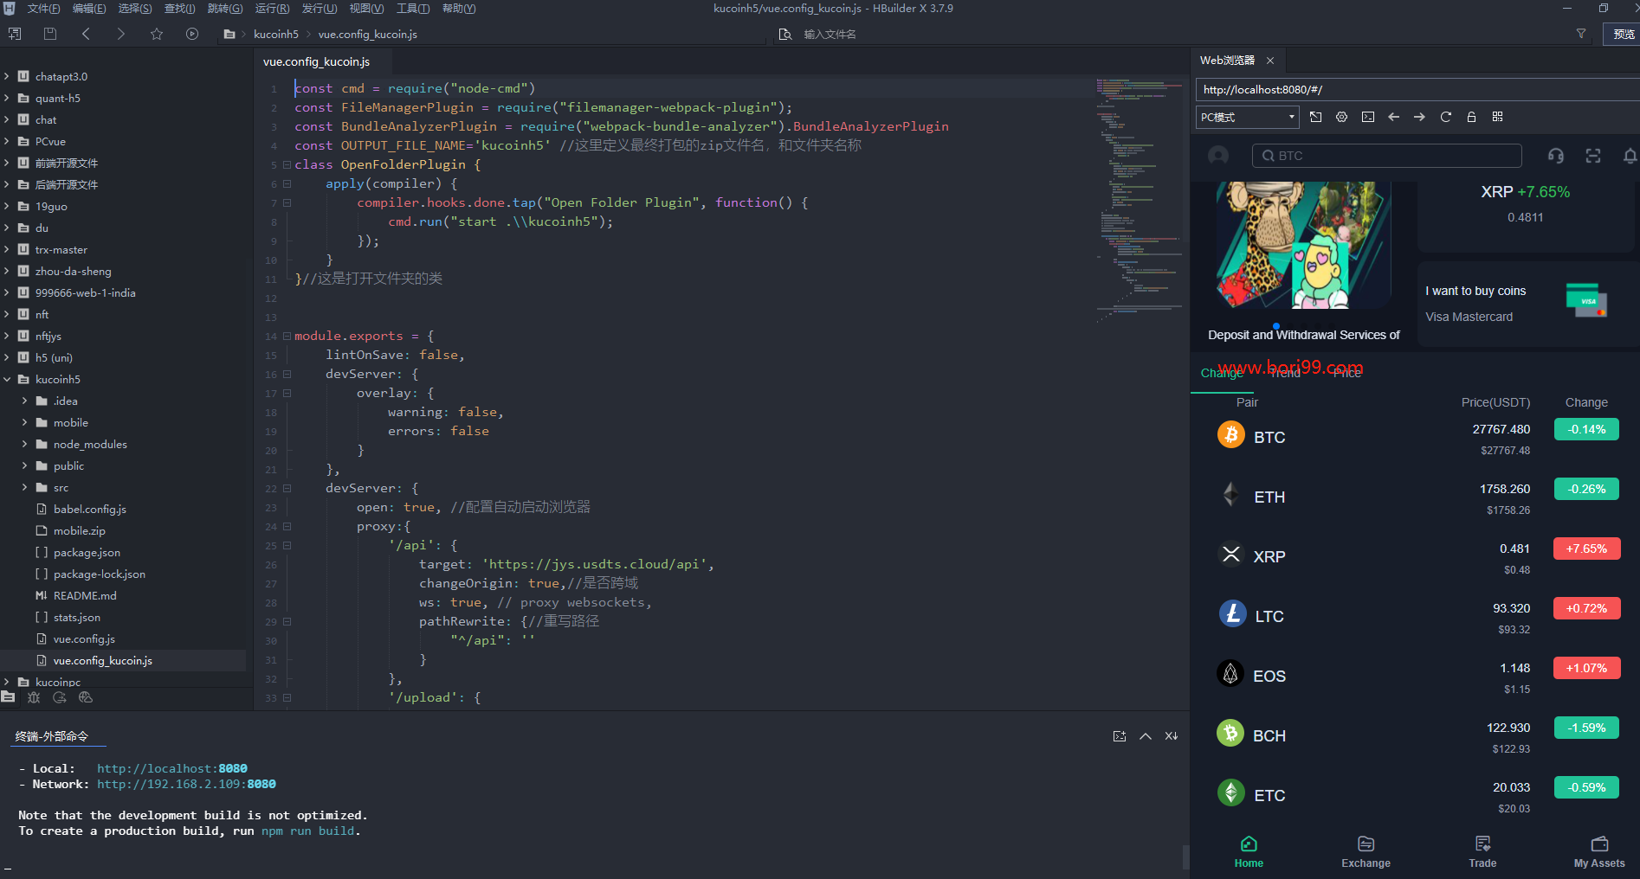Click the notification bell icon
This screenshot has width=1640, height=879.
tap(1630, 156)
